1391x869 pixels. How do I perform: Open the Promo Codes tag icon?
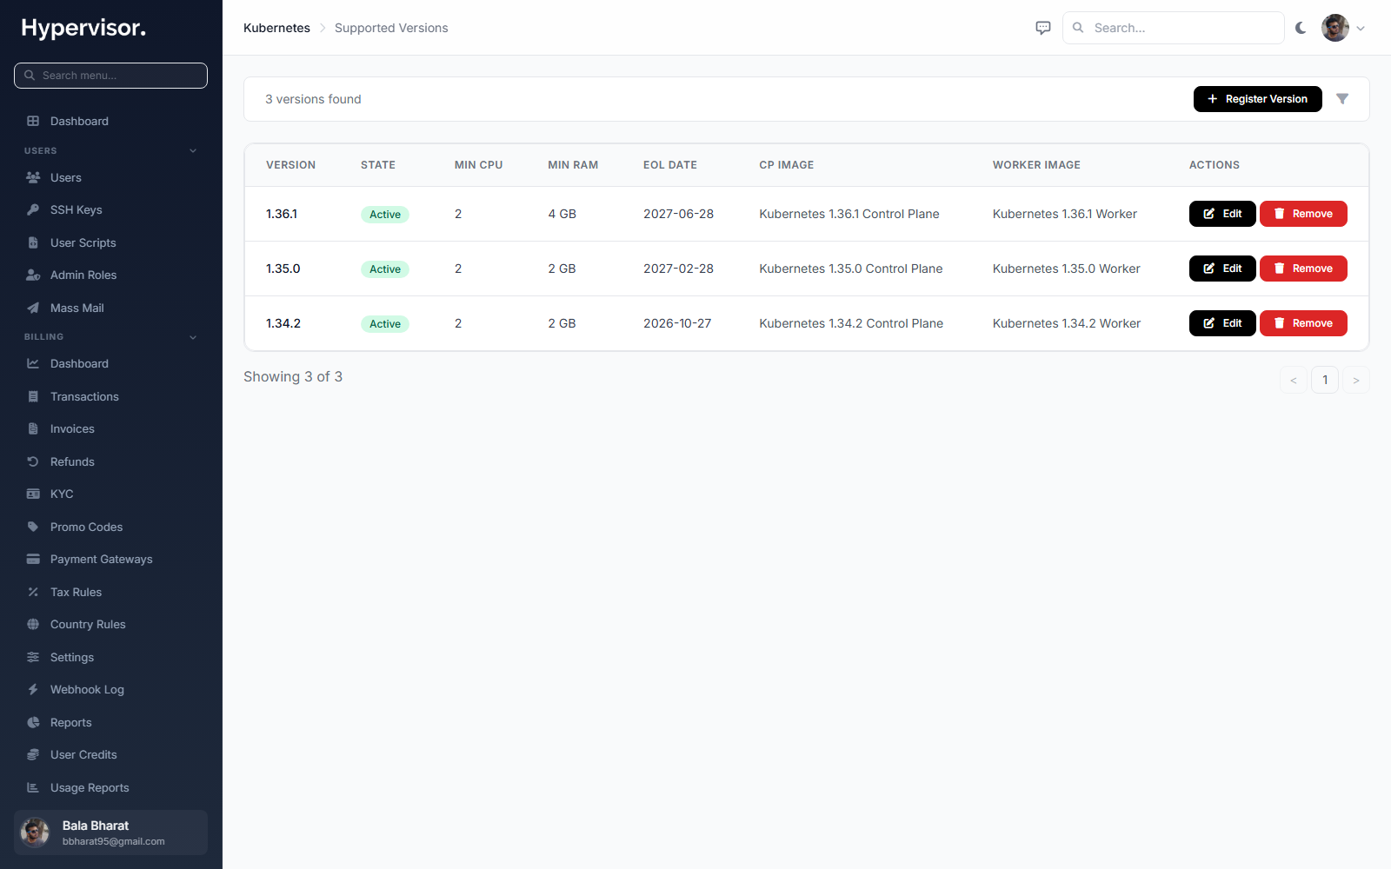click(x=33, y=527)
